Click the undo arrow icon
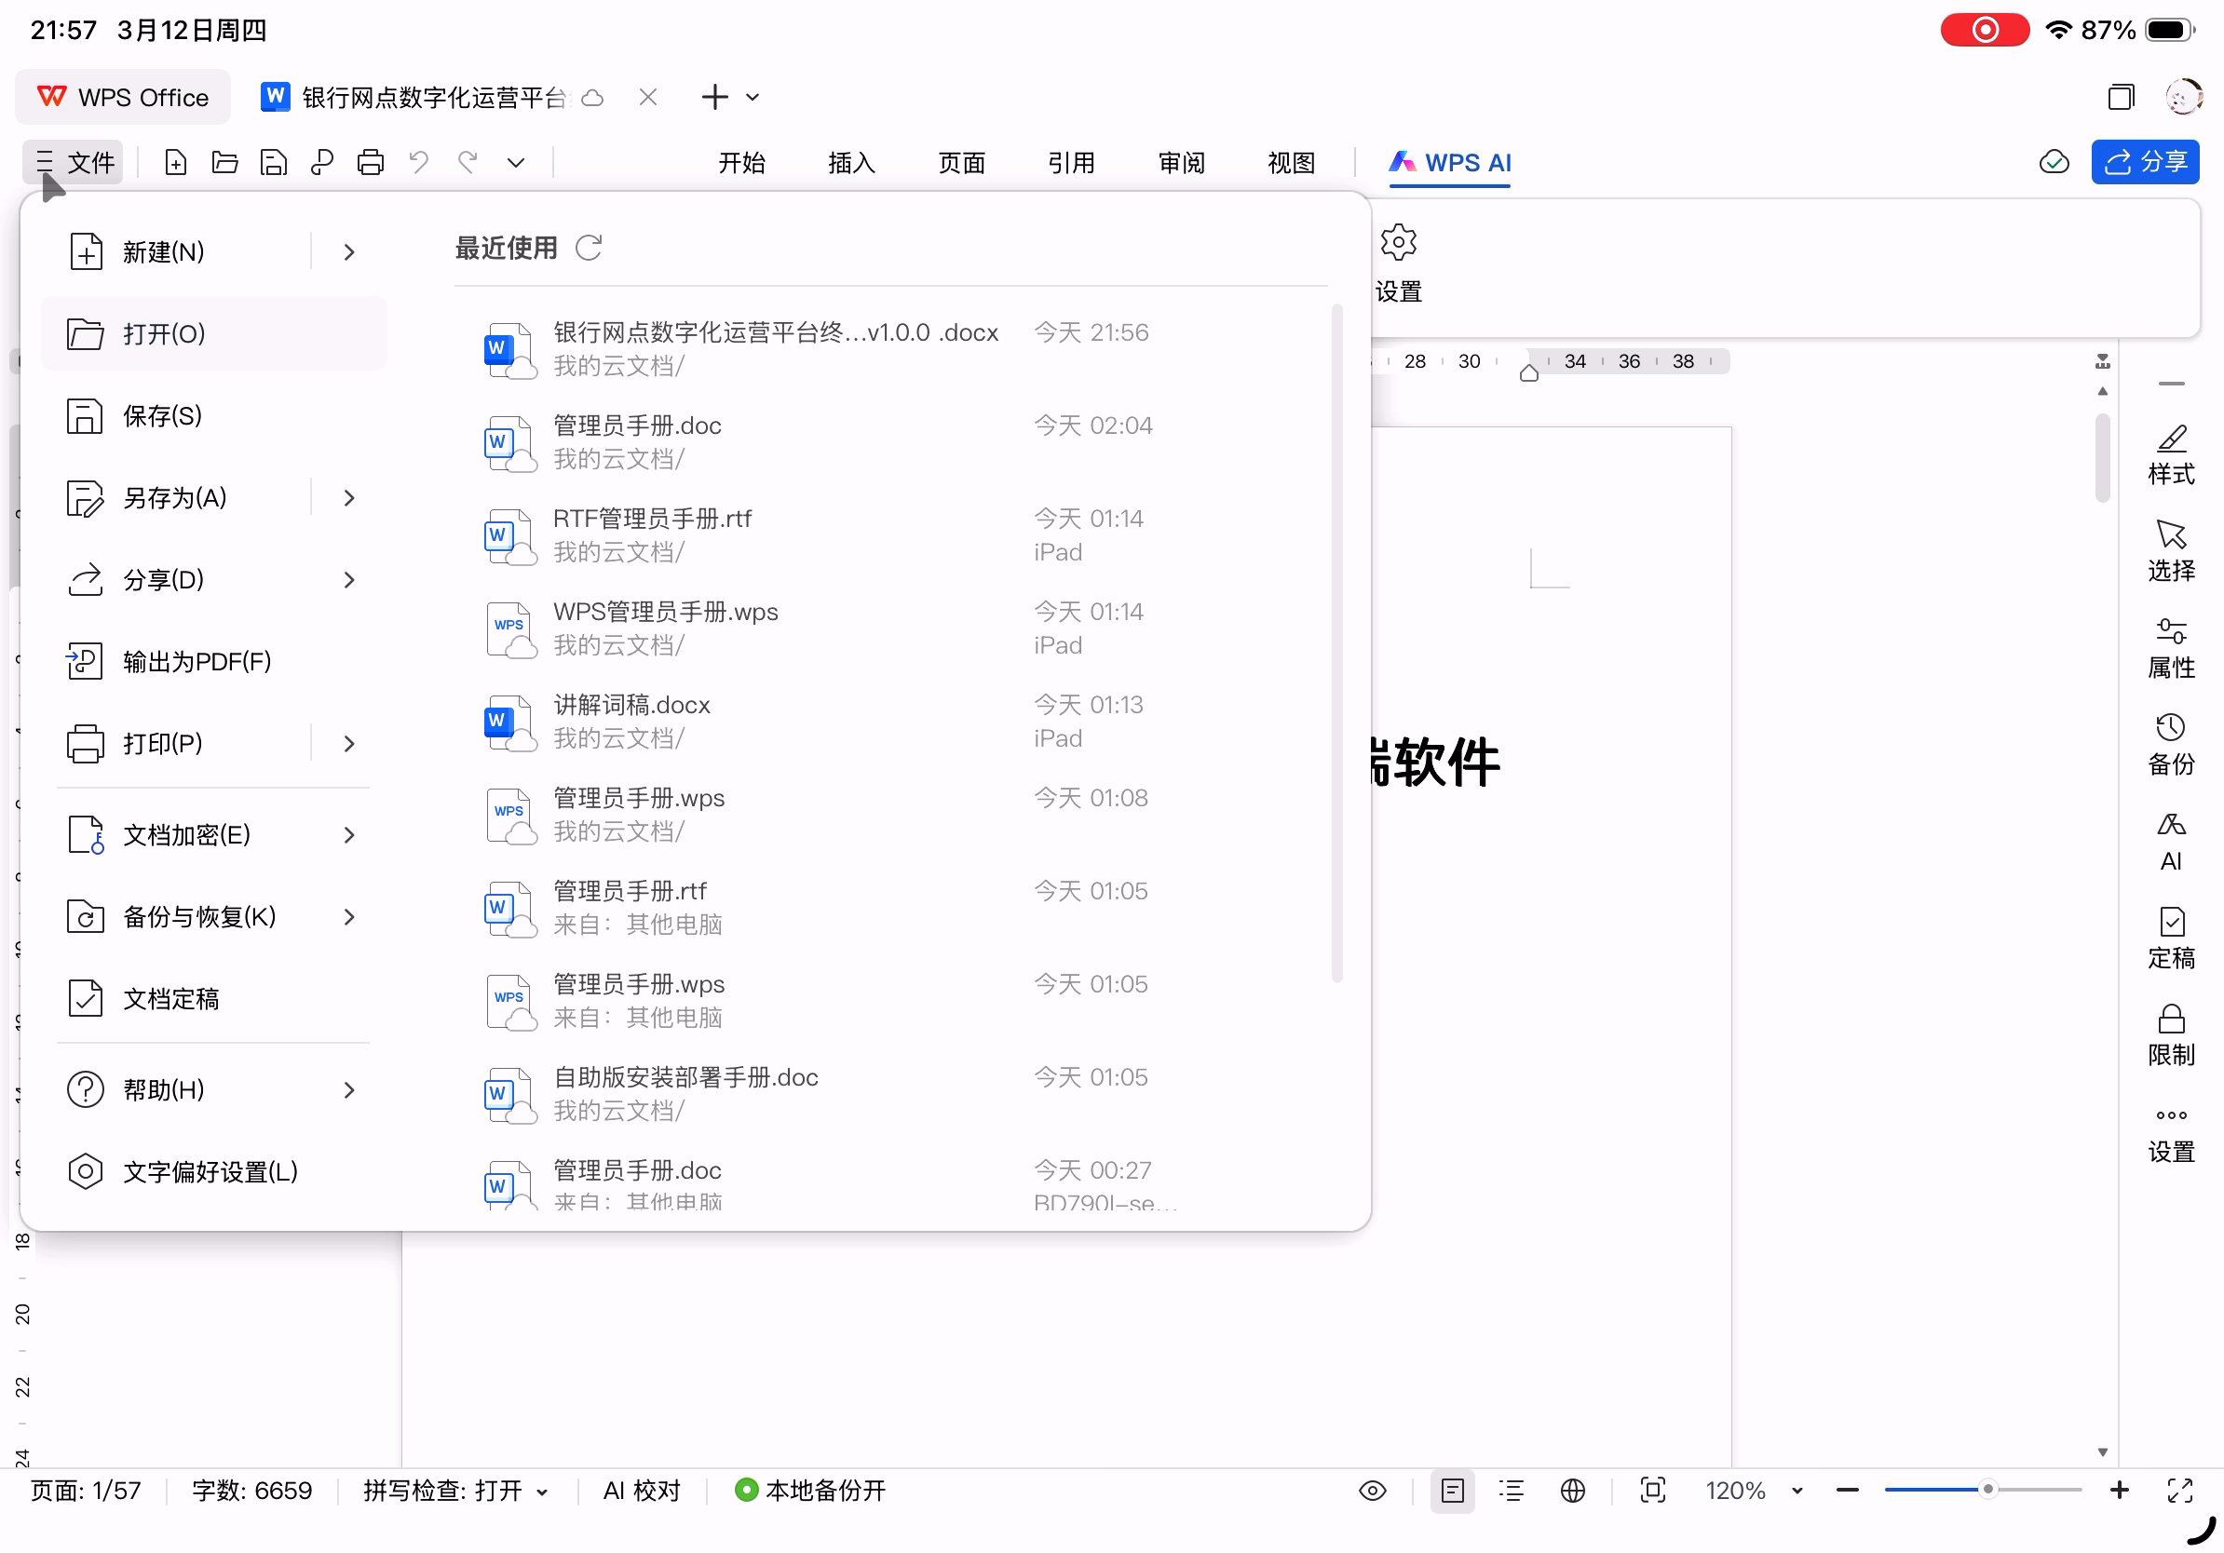2224x1553 pixels. click(418, 162)
